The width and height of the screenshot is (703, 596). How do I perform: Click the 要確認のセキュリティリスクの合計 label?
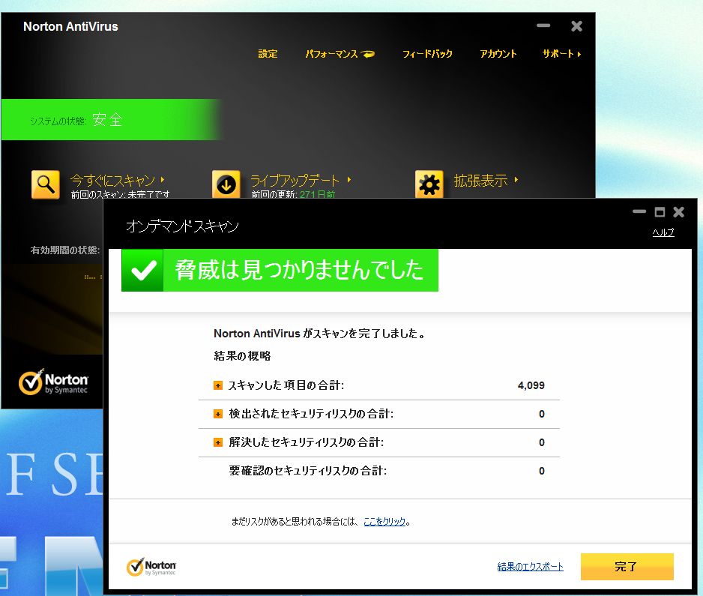(307, 471)
